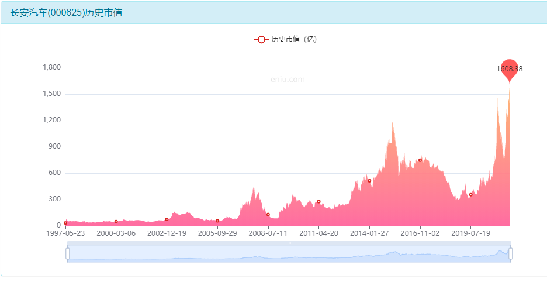Click the data point at 2000-03-06
547x282 pixels.
[116, 222]
